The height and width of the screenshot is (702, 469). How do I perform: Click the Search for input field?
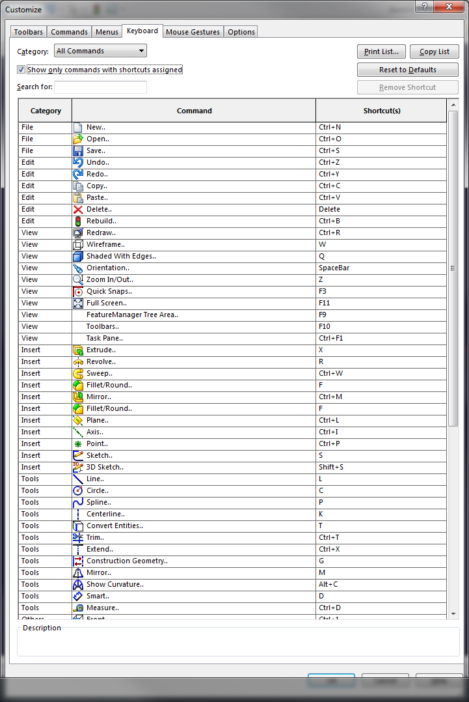point(101,87)
